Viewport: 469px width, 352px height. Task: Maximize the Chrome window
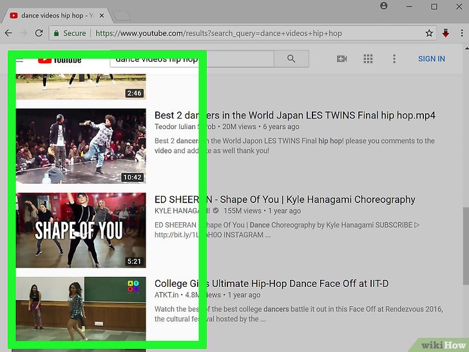[434, 6]
